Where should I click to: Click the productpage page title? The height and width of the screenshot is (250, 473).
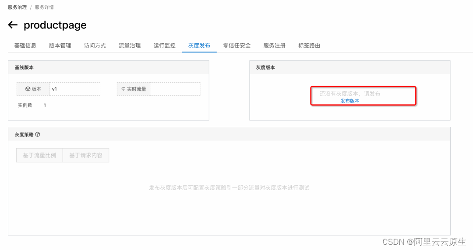pyautogui.click(x=55, y=25)
